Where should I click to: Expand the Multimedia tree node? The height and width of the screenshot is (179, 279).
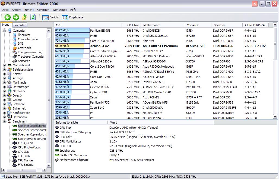(x=4, y=82)
